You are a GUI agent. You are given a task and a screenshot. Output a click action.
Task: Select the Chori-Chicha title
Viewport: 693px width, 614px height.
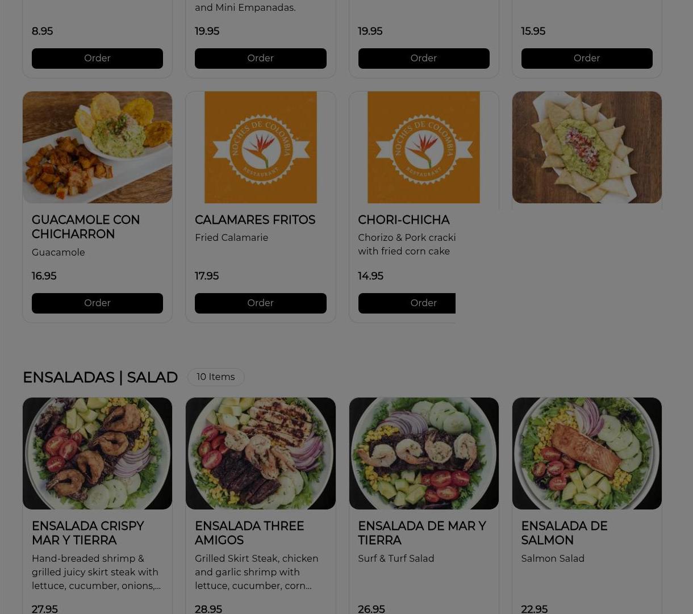tap(403, 220)
